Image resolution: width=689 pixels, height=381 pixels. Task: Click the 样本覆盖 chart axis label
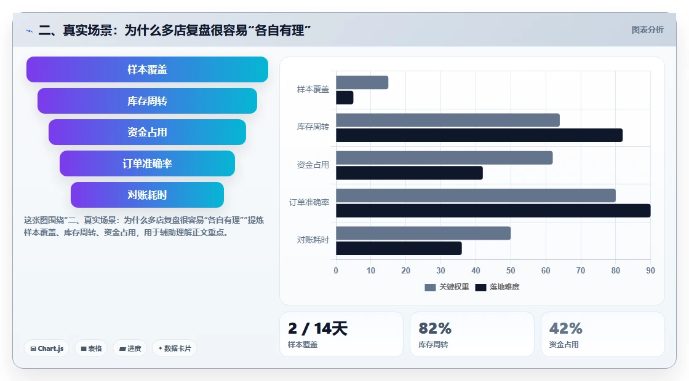[313, 90]
